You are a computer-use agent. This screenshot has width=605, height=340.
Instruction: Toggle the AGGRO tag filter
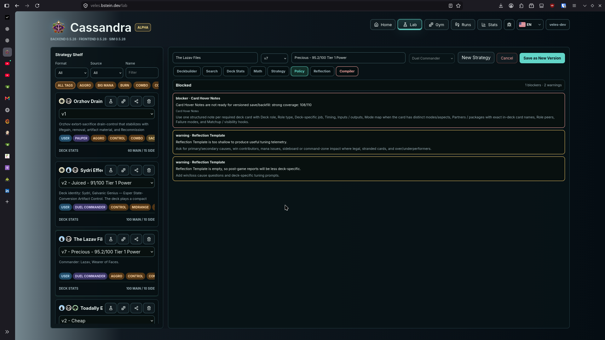(x=85, y=85)
